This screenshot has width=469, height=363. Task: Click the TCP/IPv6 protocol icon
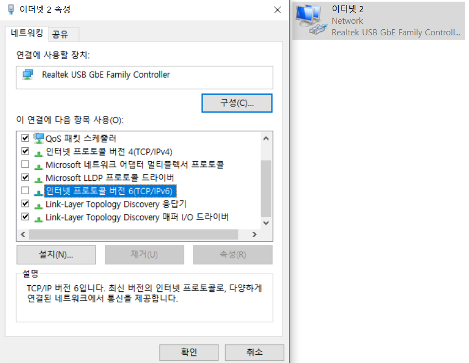[x=38, y=193]
